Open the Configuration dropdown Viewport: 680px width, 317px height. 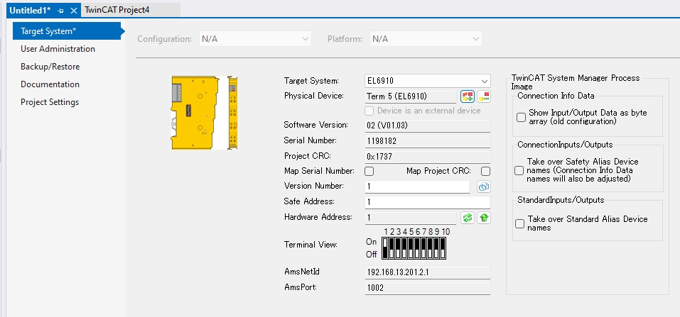coord(255,39)
